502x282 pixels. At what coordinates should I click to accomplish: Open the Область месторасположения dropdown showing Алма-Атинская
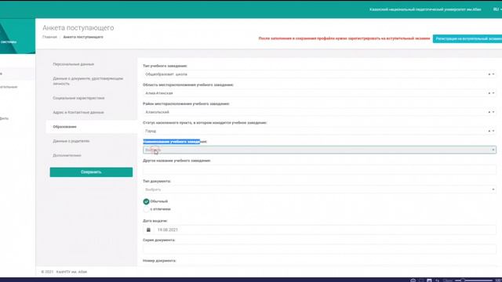319,93
